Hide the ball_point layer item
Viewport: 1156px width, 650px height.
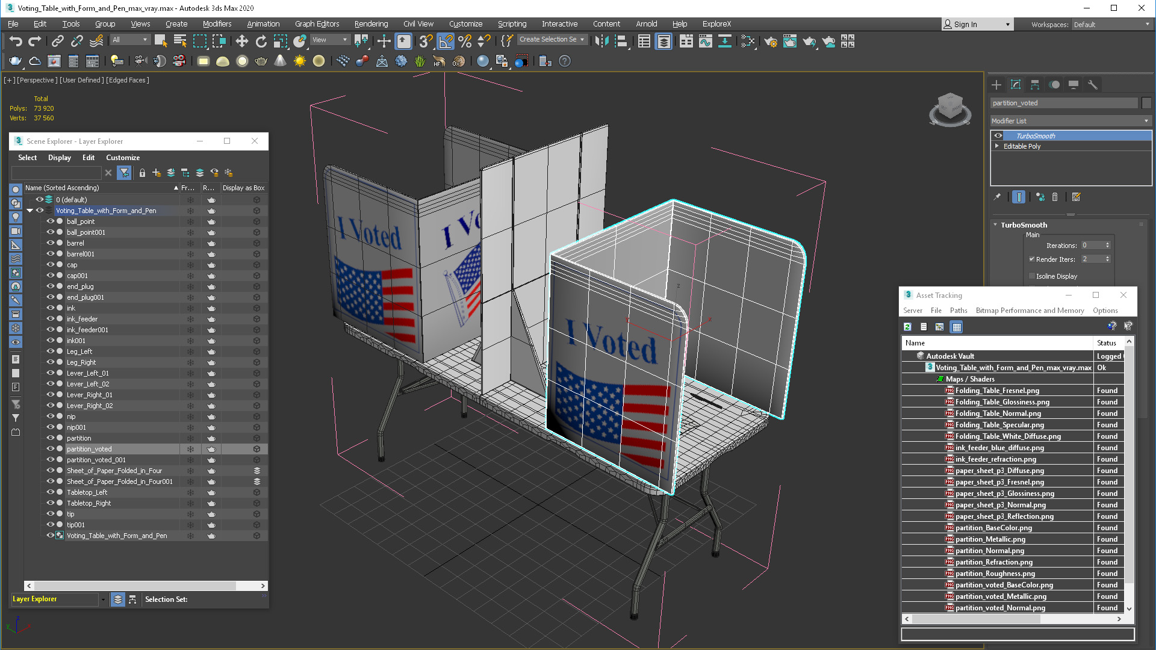coord(51,221)
